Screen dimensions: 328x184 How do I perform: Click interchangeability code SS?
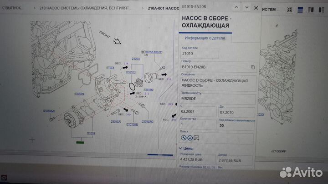[222, 125]
